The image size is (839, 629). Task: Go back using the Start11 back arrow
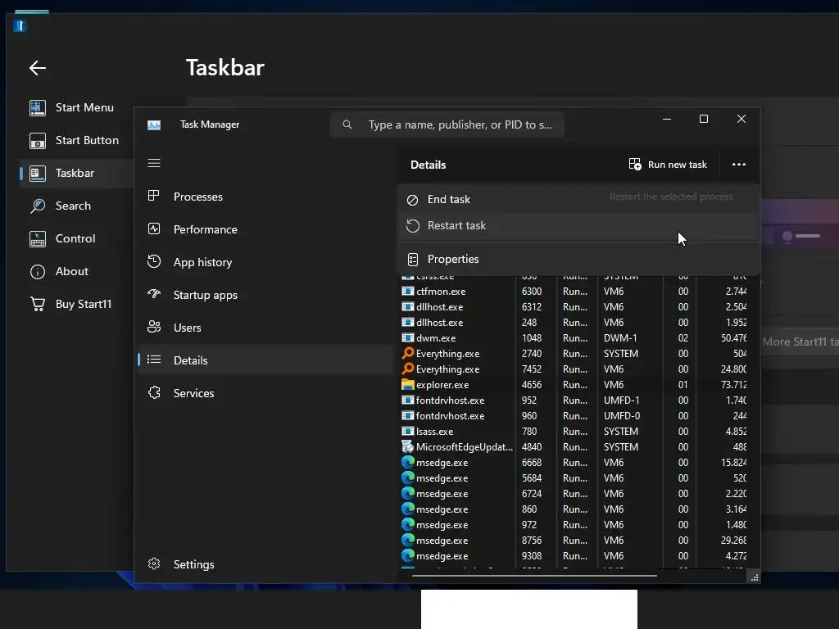tap(38, 68)
